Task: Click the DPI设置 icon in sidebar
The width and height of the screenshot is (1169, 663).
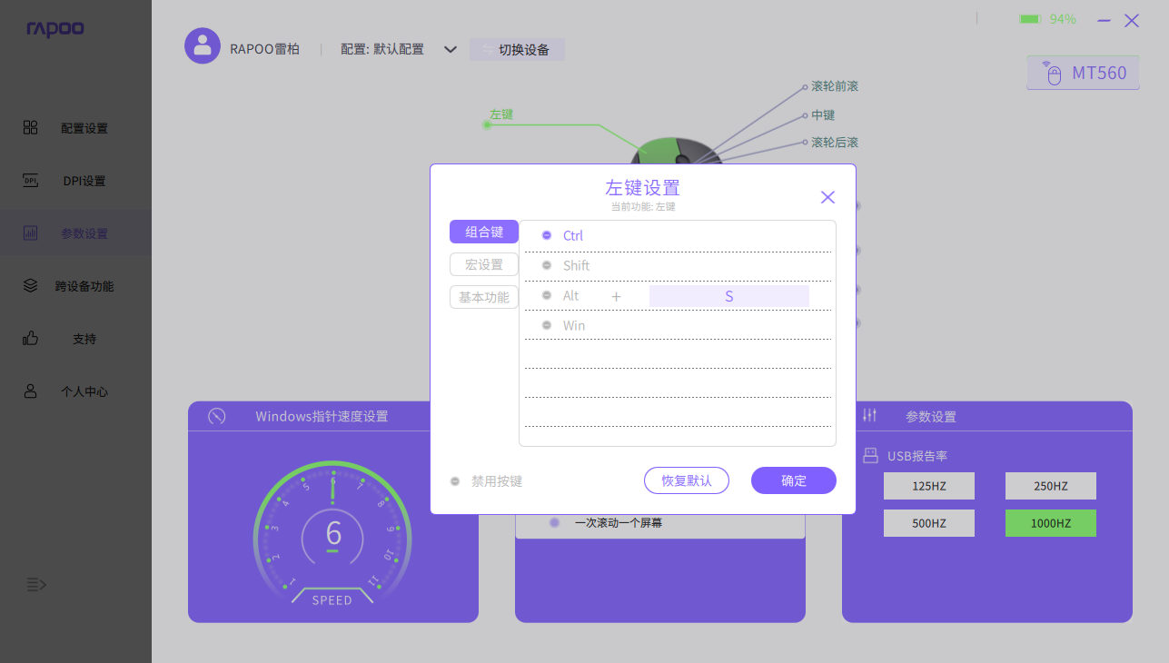Action: coord(30,181)
